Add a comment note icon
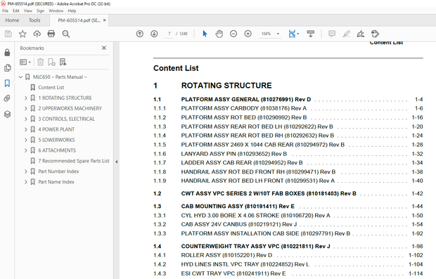Image resolution: width=436 pixels, height=279 pixels. (x=332, y=34)
